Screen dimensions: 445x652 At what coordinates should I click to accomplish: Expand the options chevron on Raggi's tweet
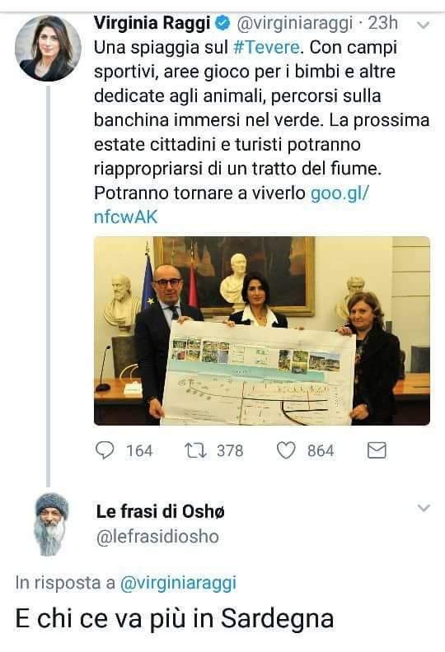(x=424, y=26)
